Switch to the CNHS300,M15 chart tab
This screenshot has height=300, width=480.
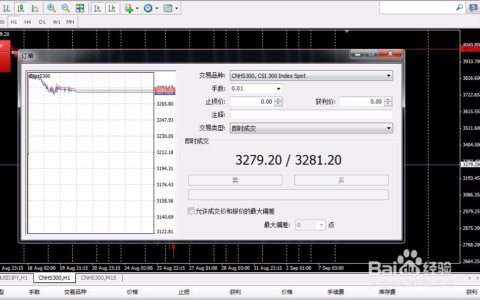coord(98,278)
